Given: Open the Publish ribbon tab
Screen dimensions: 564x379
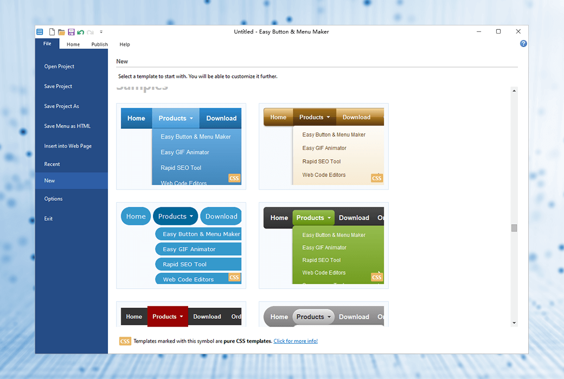Looking at the screenshot, I should 99,44.
